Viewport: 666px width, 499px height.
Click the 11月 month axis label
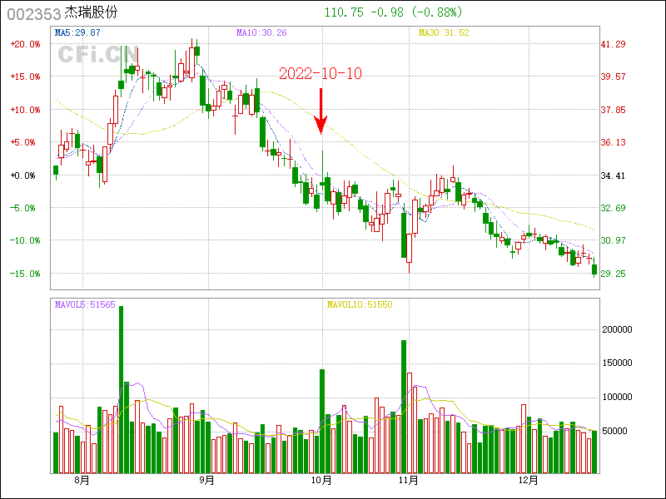pos(408,480)
